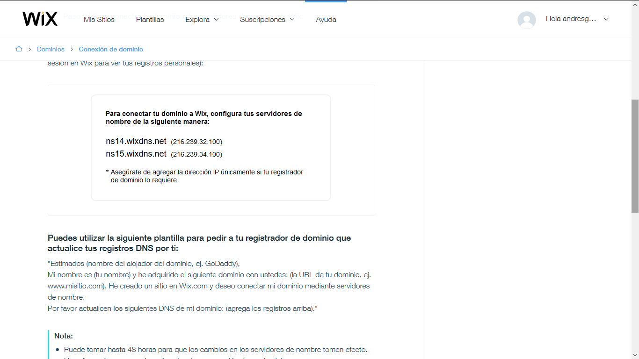Click the Explora chevron arrow
Viewport: 639px width, 359px height.
pos(216,20)
